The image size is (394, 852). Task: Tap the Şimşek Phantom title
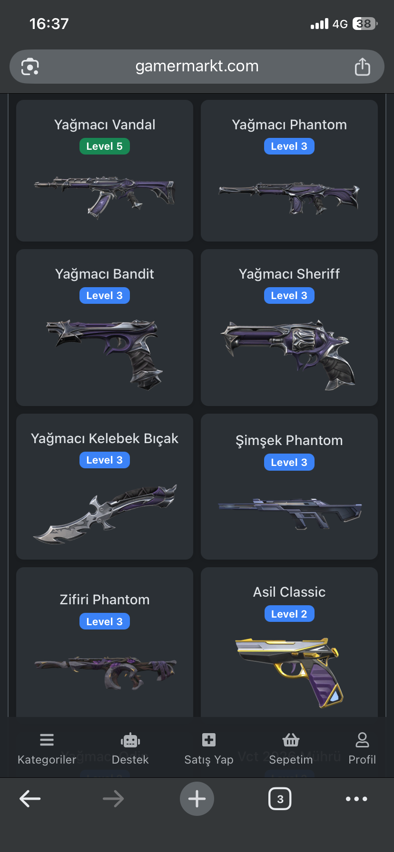(x=289, y=440)
